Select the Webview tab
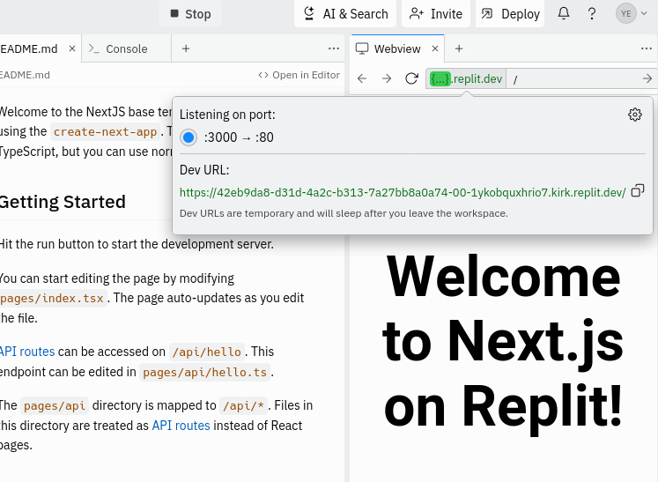The height and width of the screenshot is (482, 658). (x=396, y=48)
